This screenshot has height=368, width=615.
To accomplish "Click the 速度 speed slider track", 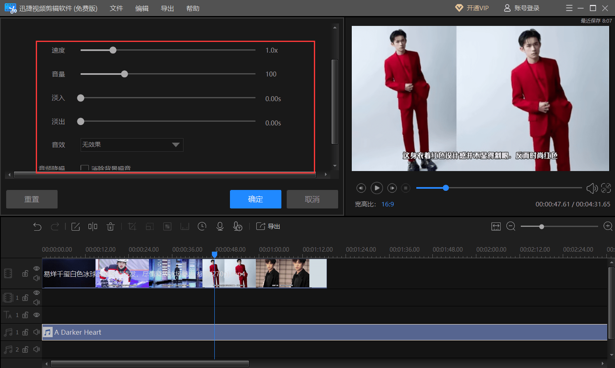I will 168,50.
